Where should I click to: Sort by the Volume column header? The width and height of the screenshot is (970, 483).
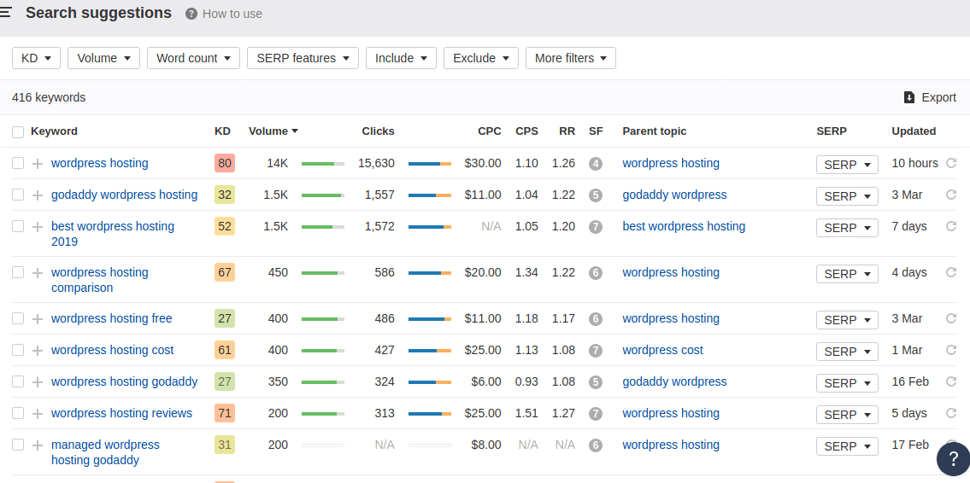point(273,131)
